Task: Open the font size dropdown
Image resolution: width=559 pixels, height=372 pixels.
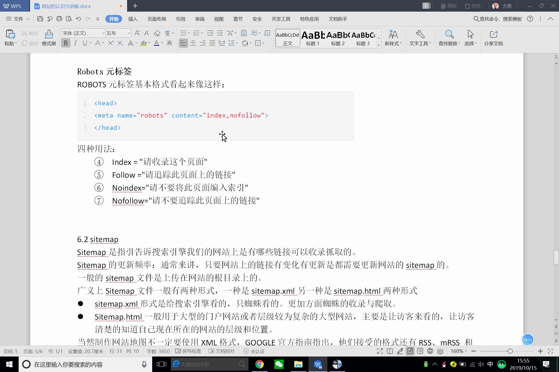Action: [129, 33]
